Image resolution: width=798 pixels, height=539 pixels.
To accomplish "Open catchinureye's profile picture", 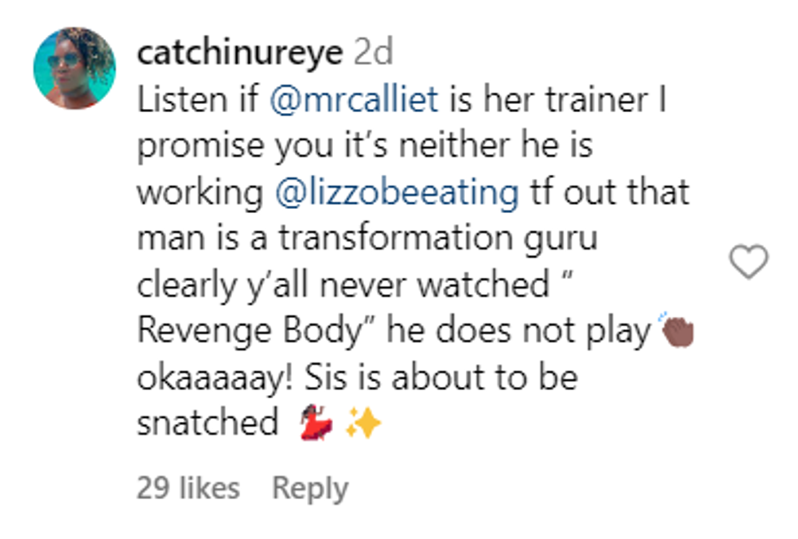I will click(74, 68).
